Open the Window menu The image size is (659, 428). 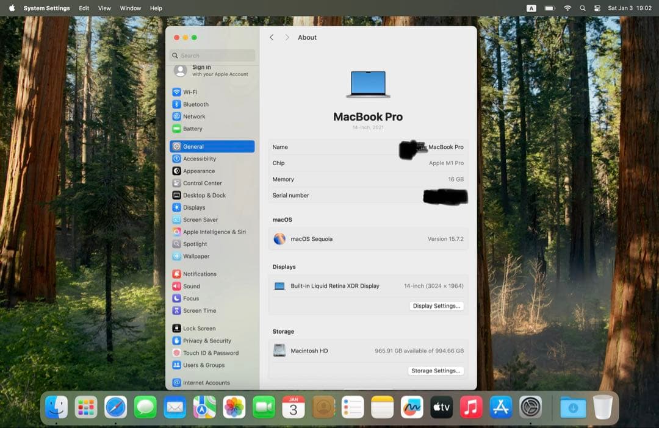pos(130,8)
